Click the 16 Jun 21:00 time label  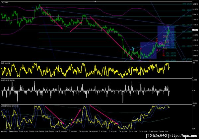tap(84, 131)
